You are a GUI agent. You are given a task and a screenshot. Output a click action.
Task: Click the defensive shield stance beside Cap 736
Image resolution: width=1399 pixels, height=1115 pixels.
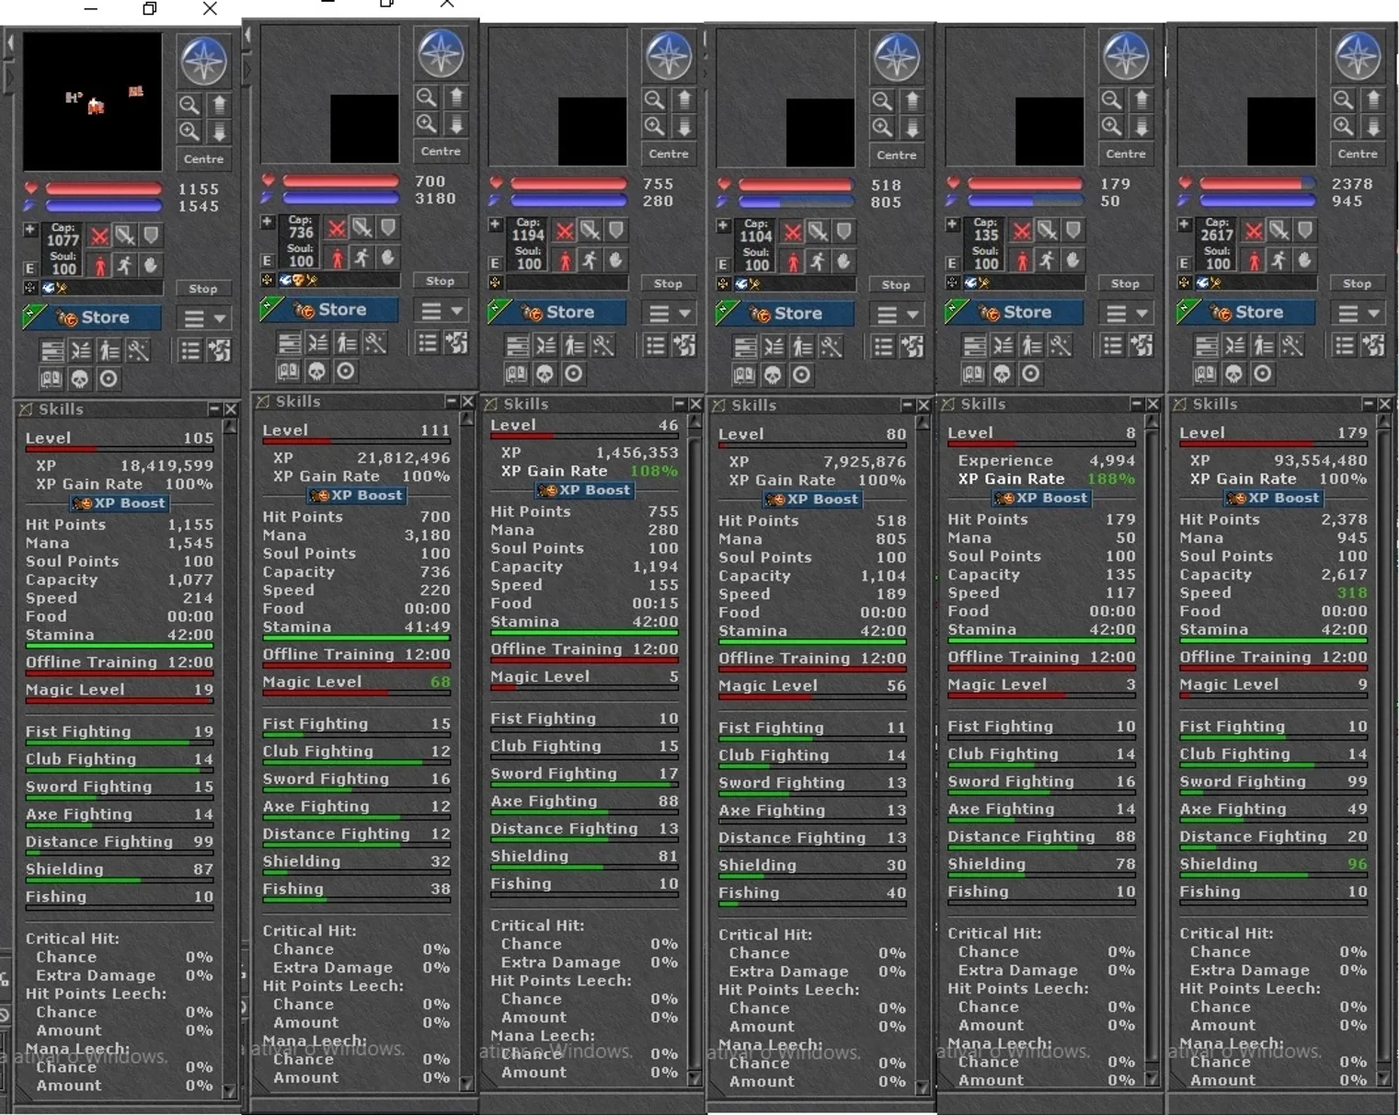tap(388, 227)
